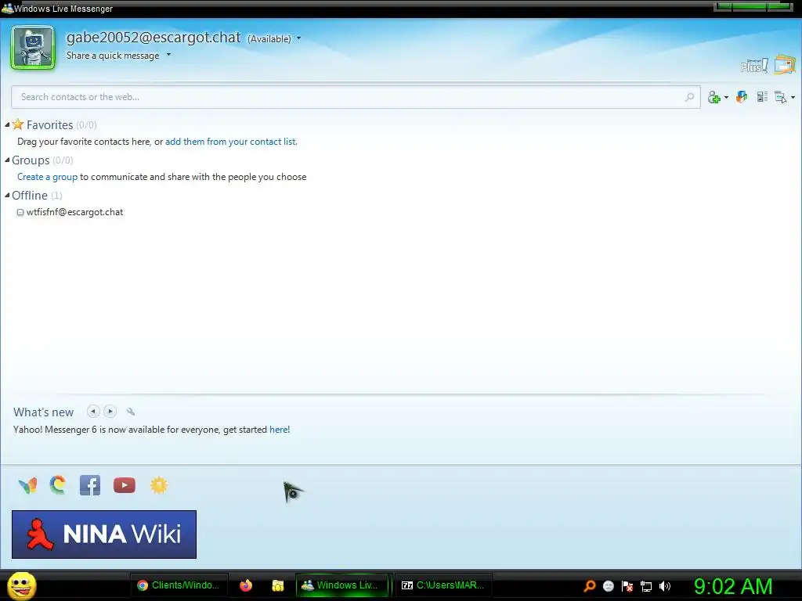Select the Offline heading
This screenshot has width=802, height=601.
click(30, 196)
